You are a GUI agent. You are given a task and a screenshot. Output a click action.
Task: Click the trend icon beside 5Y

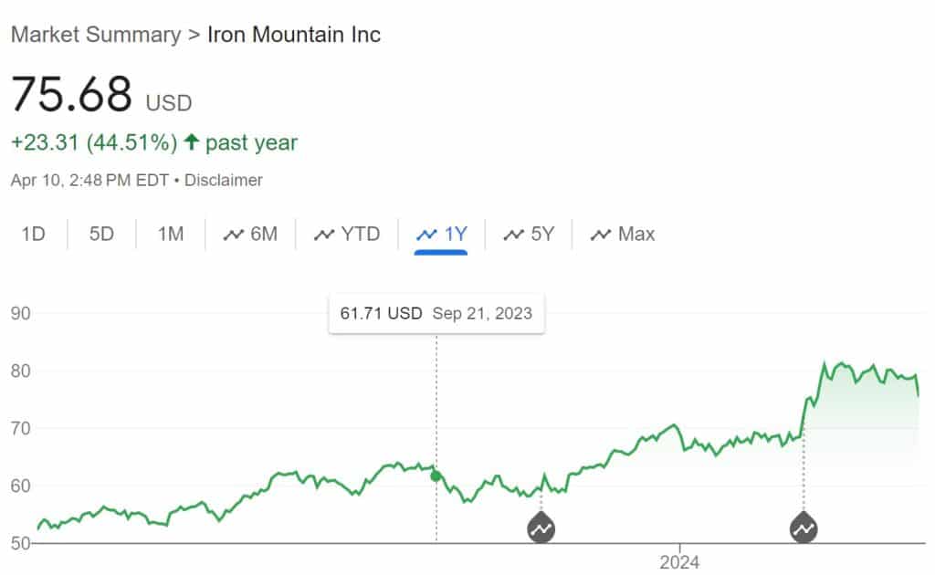[x=514, y=235]
